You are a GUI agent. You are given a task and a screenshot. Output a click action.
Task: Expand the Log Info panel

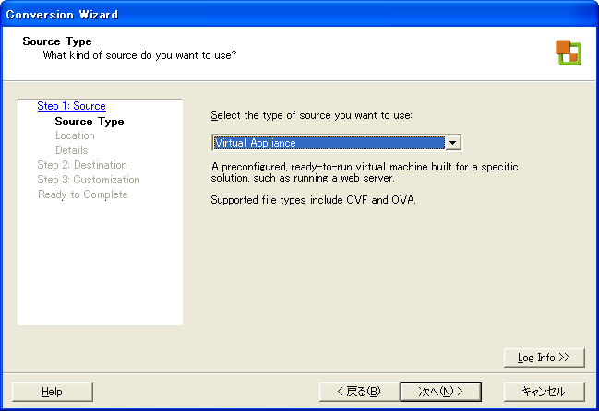tap(544, 358)
